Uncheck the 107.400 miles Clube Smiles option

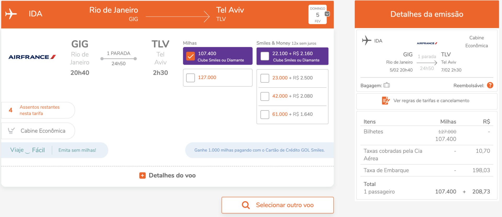190,56
